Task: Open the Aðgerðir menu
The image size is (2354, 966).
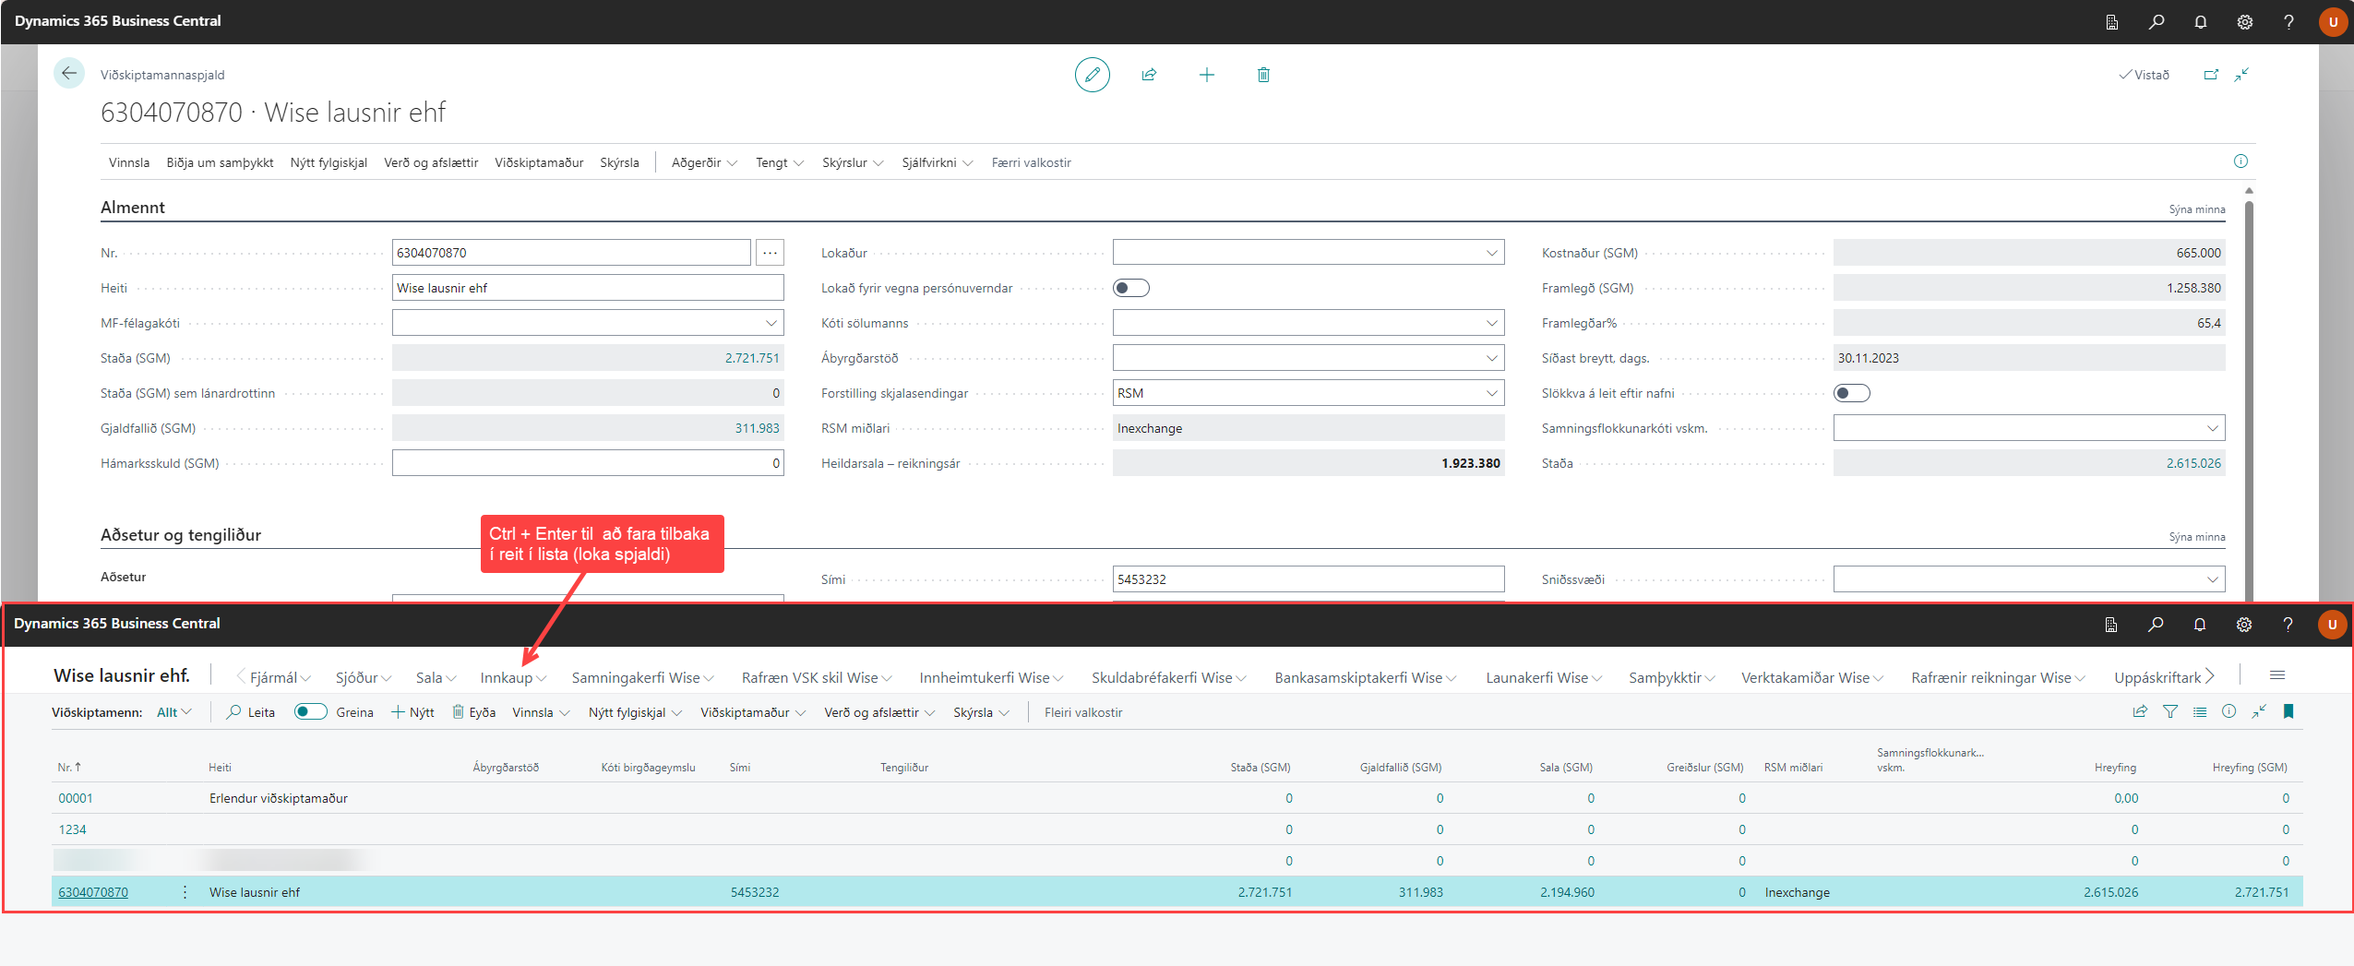Action: 703,162
